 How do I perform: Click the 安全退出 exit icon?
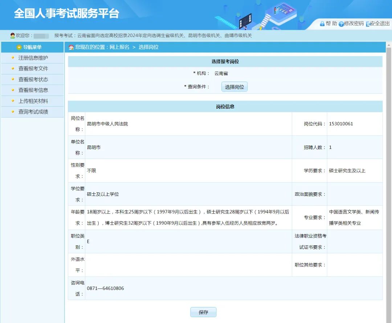367,24
